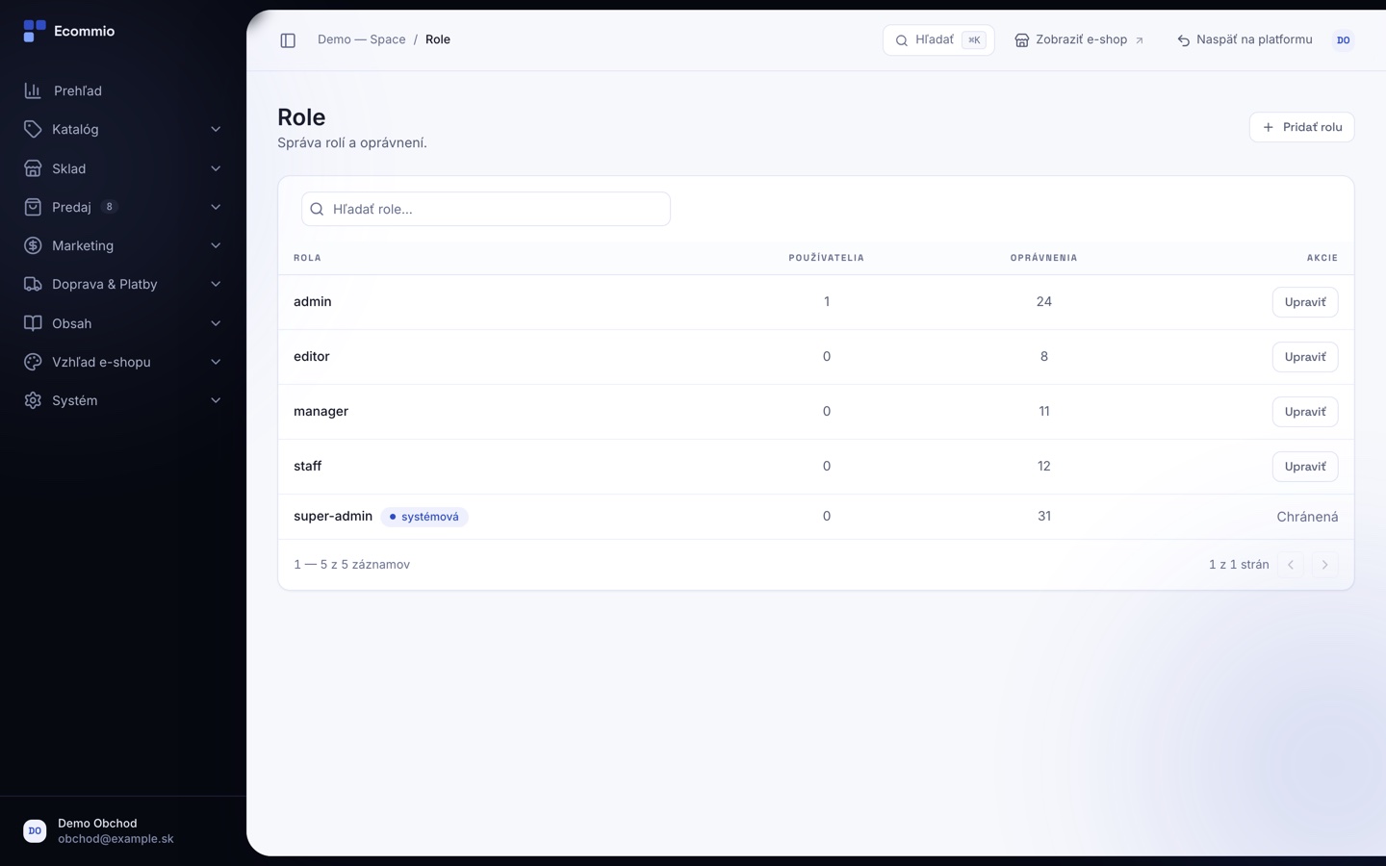Expand the Vzhľad e-shopu chevron

coord(216,362)
